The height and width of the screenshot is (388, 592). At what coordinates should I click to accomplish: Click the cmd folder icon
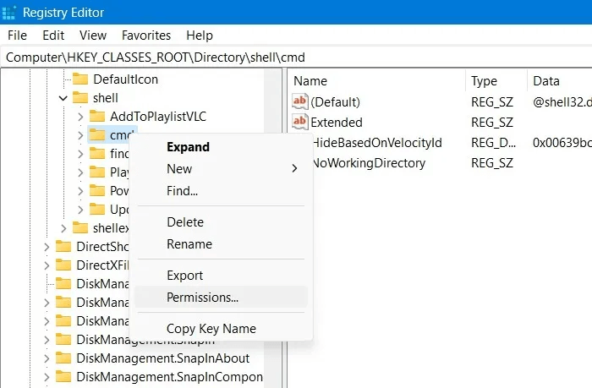click(97, 134)
